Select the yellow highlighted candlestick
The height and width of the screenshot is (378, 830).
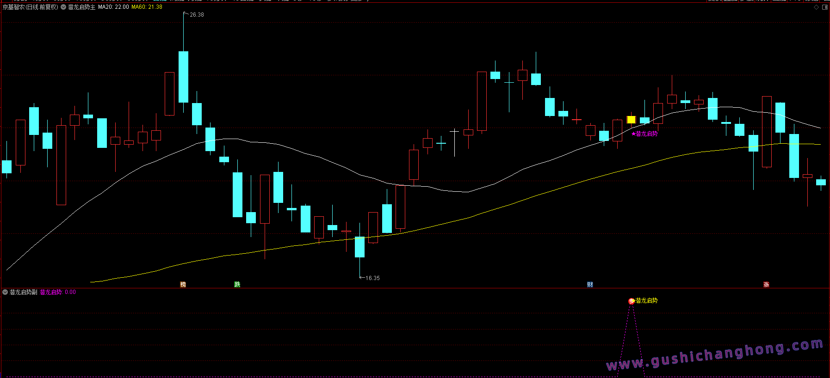pyautogui.click(x=631, y=120)
